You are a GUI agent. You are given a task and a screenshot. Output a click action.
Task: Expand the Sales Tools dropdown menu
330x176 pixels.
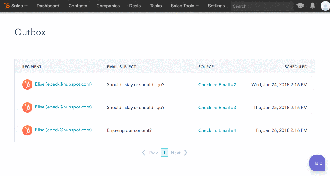pos(185,6)
